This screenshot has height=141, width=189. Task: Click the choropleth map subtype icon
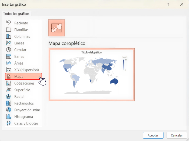56,28
